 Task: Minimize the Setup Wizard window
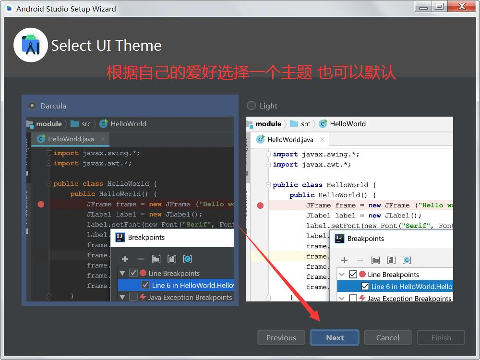pos(423,7)
